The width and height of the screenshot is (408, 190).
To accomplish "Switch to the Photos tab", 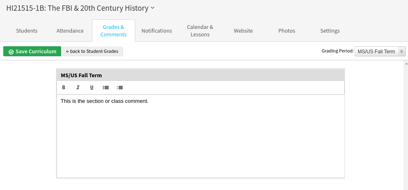I will tap(287, 31).
